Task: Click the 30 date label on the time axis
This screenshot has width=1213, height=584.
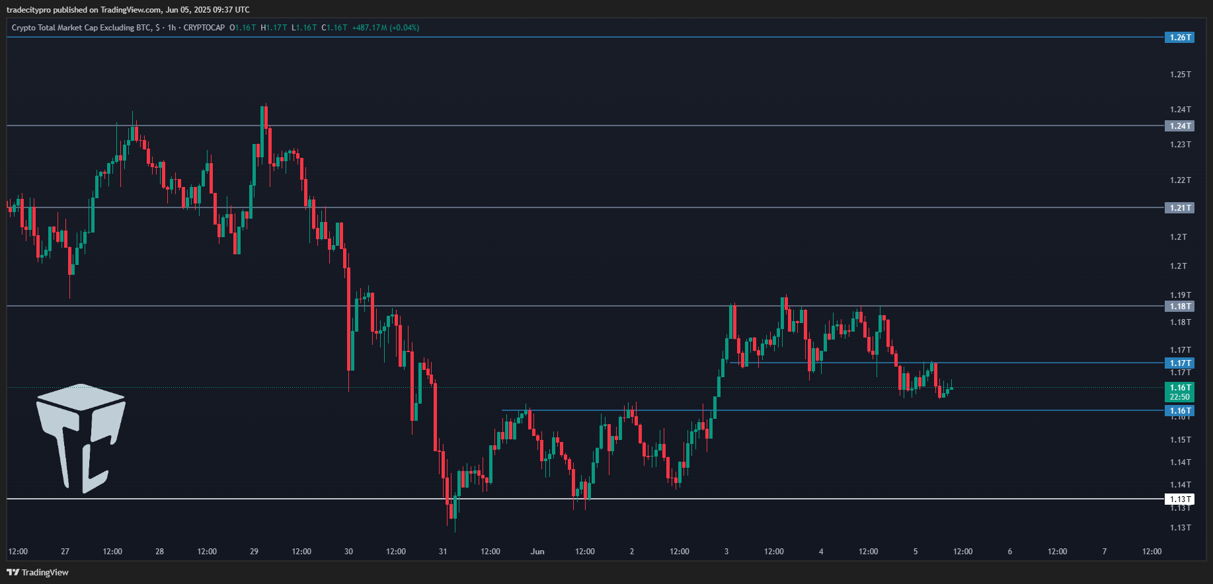Action: [348, 551]
